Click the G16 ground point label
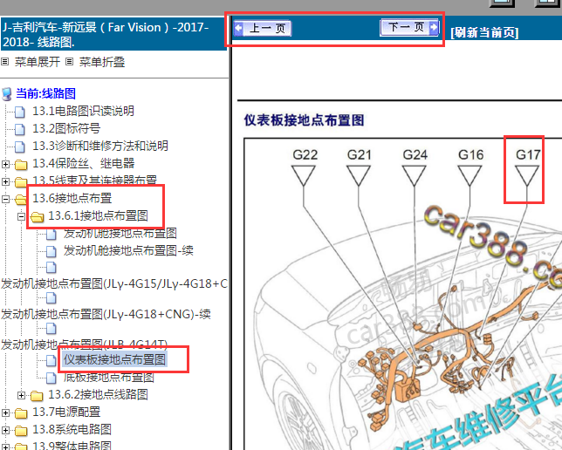 pos(471,154)
